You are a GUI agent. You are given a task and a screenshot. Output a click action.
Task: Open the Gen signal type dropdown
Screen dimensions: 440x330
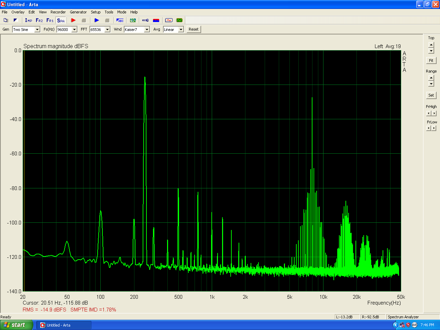coord(37,30)
